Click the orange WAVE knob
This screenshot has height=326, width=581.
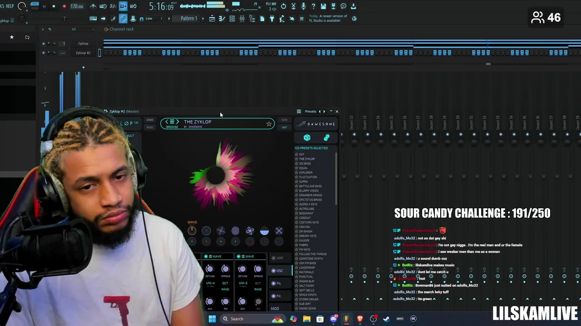[192, 230]
